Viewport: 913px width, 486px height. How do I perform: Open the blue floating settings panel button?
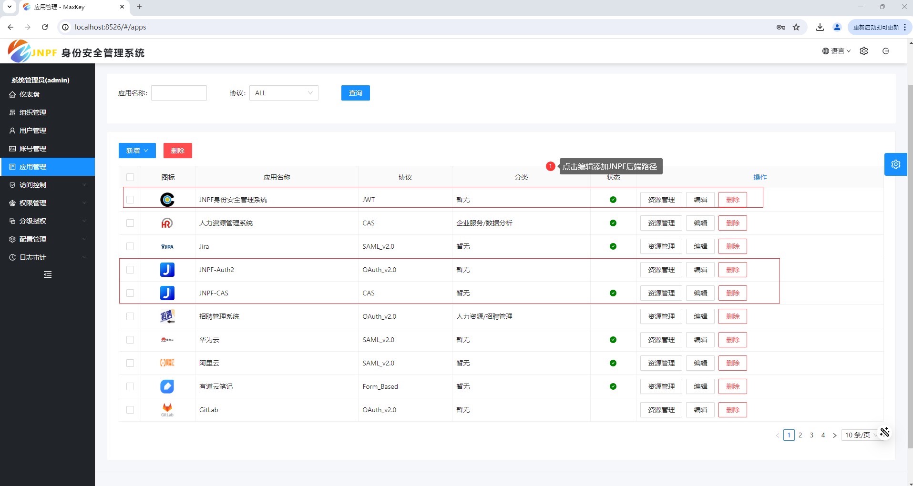895,164
